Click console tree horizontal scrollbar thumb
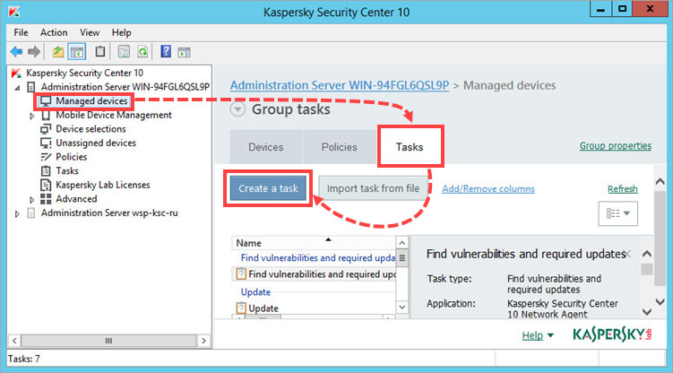This screenshot has width=673, height=373. point(108,341)
